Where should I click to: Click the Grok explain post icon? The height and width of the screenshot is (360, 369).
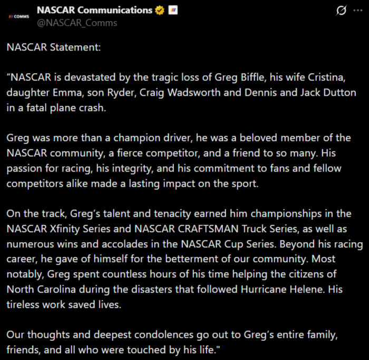coord(342,11)
